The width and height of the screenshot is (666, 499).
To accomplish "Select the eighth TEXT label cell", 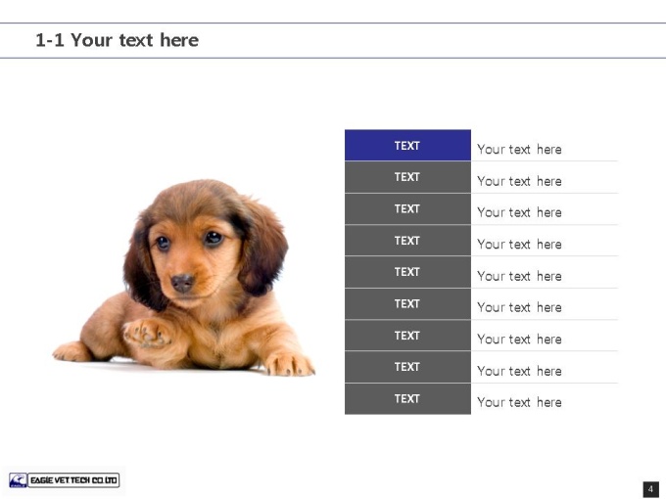I will pyautogui.click(x=407, y=367).
